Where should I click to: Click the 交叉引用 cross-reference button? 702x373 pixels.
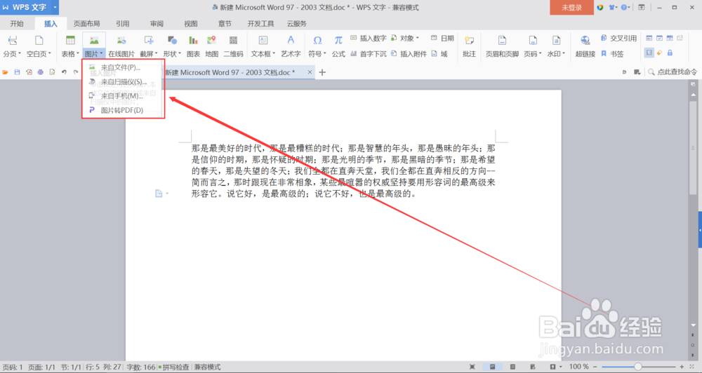click(618, 39)
